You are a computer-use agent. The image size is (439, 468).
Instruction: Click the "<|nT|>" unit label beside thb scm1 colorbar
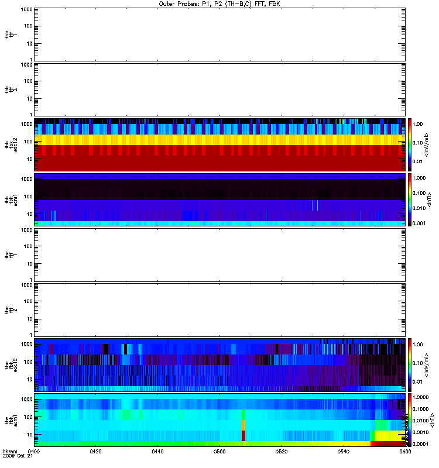pyautogui.click(x=430, y=199)
